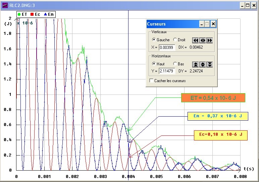The height and width of the screenshot is (182, 259).
Task: Click the move vertical cursor right double-arrow button
Action: pos(210,40)
